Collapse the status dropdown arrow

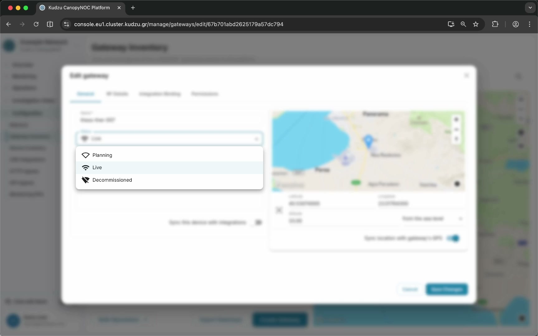[x=257, y=139]
